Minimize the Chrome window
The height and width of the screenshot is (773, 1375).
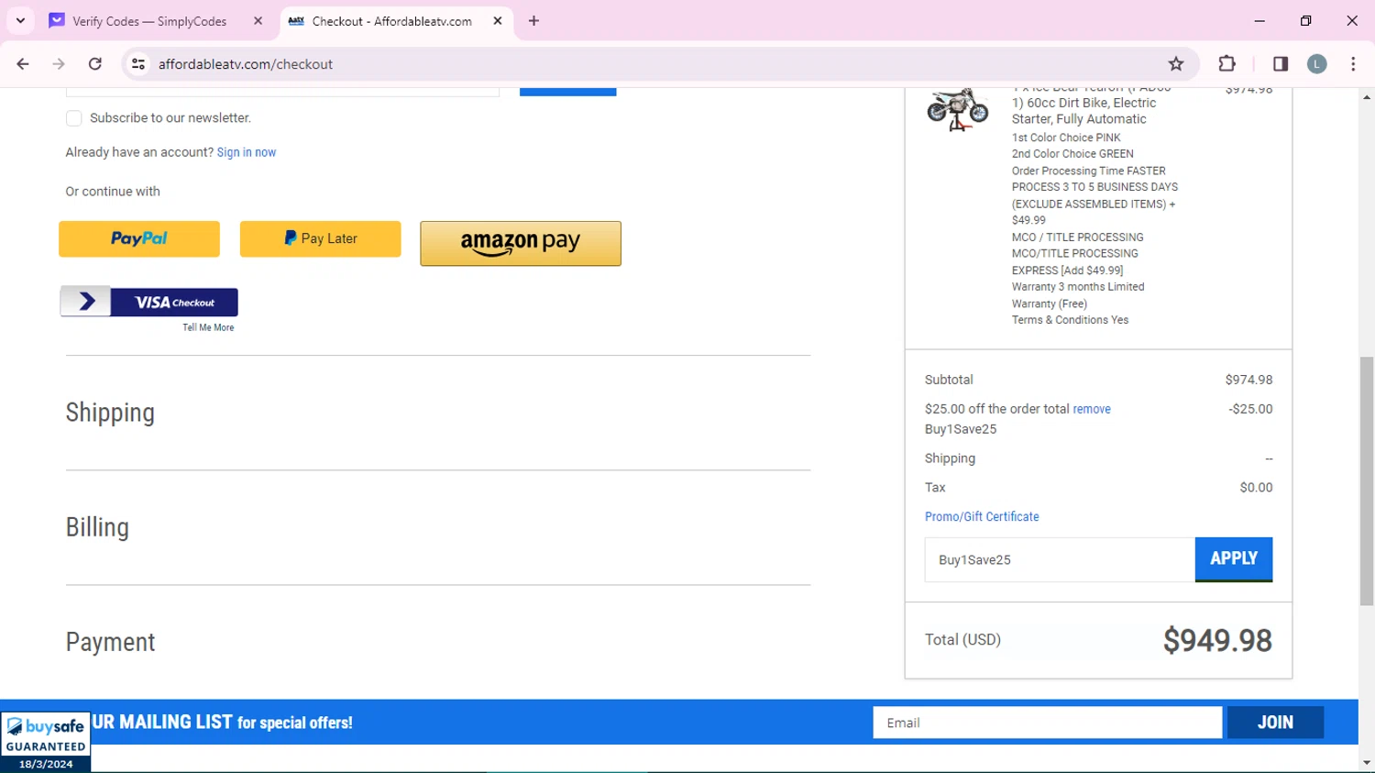point(1259,20)
